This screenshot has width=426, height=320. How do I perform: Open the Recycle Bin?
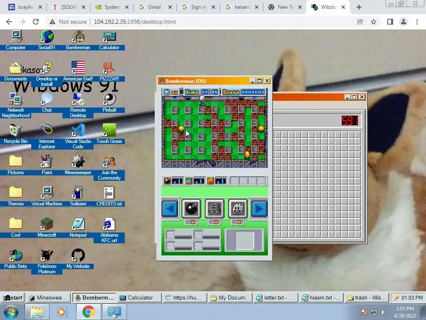(x=15, y=130)
